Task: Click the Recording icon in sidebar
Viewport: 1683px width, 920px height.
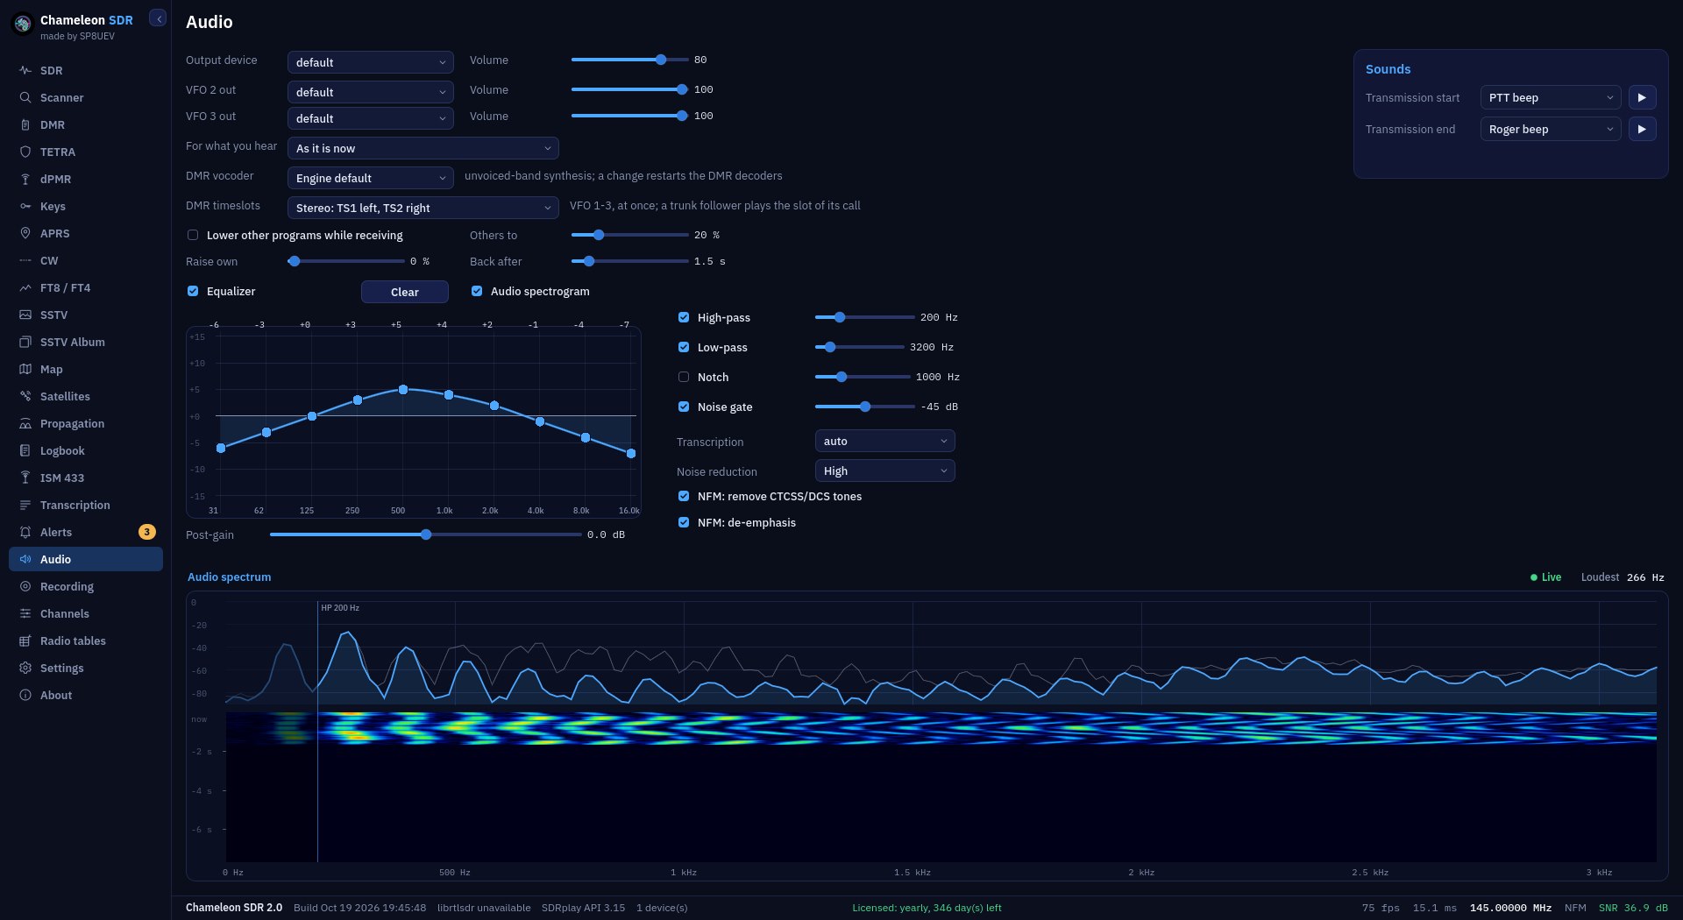Action: click(x=25, y=586)
